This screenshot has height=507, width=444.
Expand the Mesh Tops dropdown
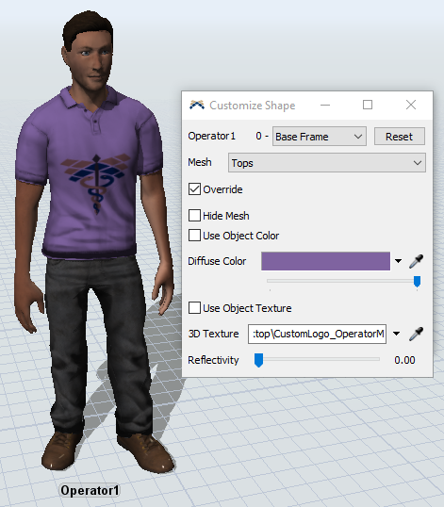click(327, 163)
